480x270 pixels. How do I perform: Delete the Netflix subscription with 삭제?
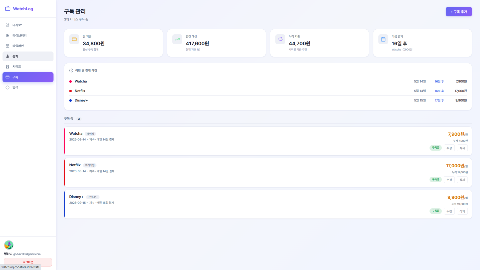tap(462, 180)
